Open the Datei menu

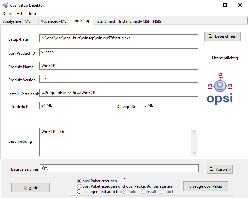point(7,14)
